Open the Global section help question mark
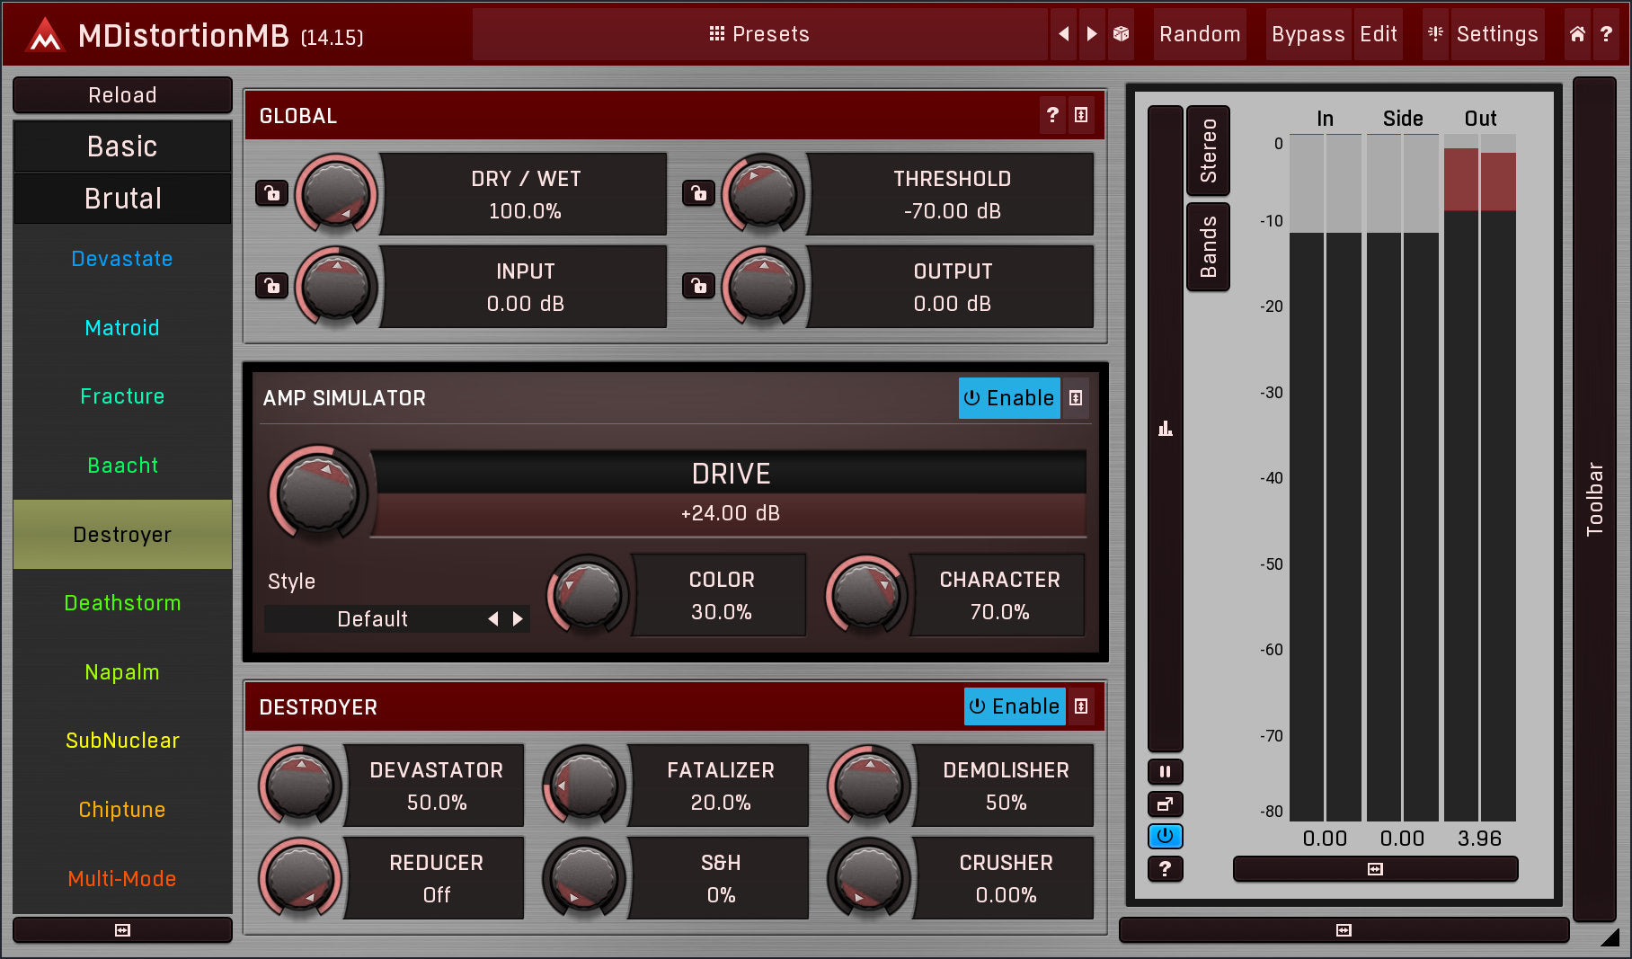Image resolution: width=1632 pixels, height=959 pixels. (x=1052, y=115)
